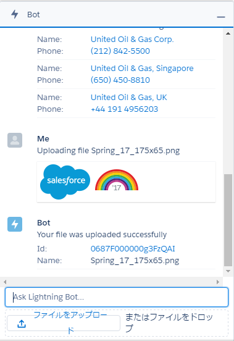Call phone number (212) 842-5500

point(120,51)
